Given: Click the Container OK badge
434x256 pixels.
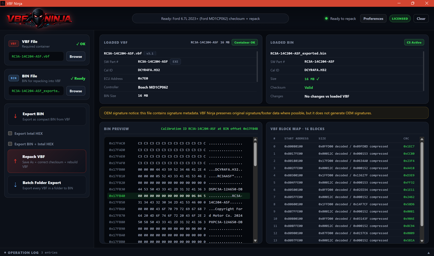Looking at the screenshot, I should point(244,42).
